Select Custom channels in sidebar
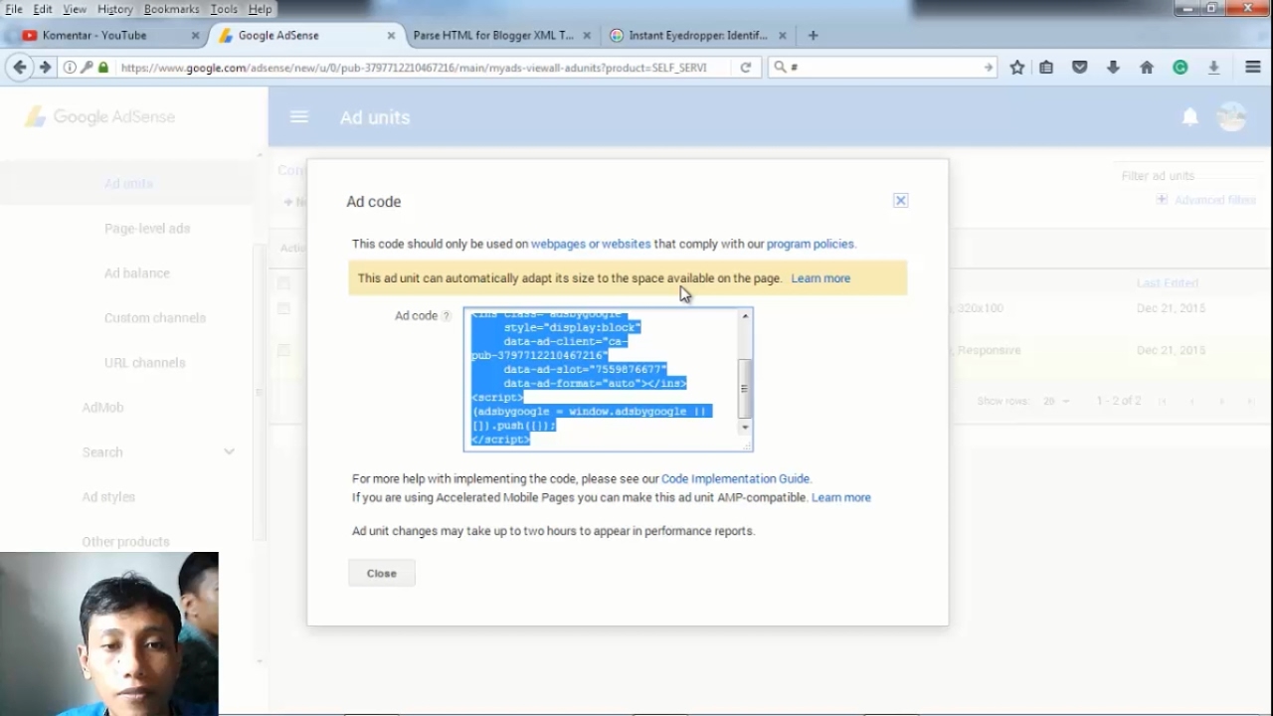 [155, 318]
